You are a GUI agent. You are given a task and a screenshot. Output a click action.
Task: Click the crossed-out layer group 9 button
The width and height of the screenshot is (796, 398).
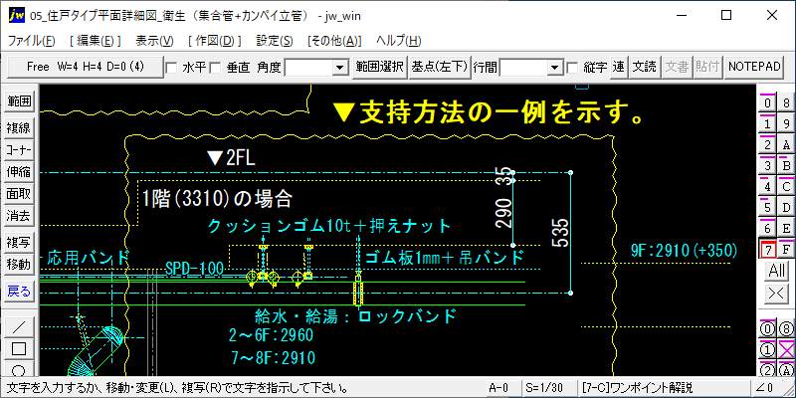tap(786, 349)
